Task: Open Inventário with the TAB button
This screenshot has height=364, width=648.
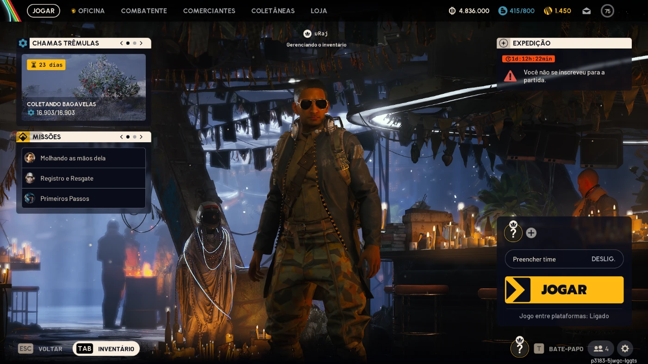Action: pos(106,349)
